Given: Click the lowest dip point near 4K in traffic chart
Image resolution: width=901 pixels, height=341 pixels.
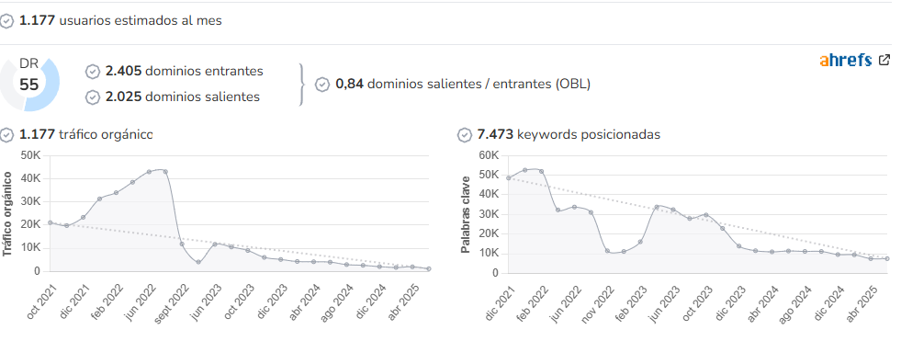Looking at the screenshot, I should click(198, 262).
